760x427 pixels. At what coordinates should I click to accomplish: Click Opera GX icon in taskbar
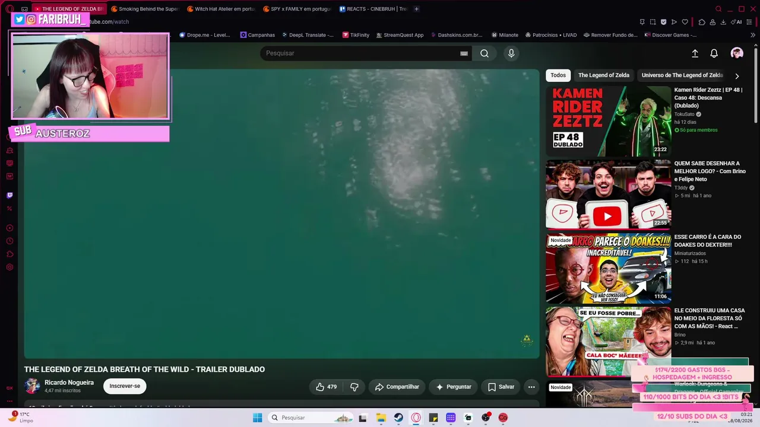tap(416, 418)
